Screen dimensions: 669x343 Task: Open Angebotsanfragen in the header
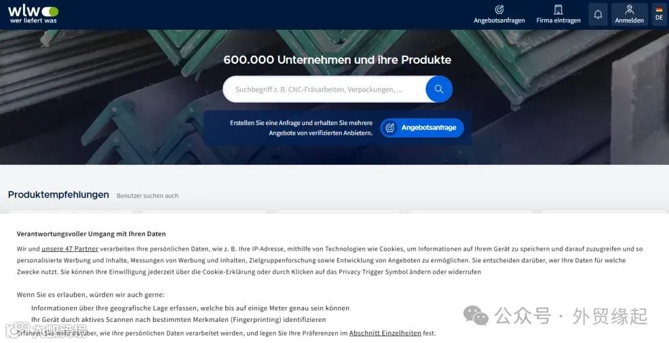point(499,14)
